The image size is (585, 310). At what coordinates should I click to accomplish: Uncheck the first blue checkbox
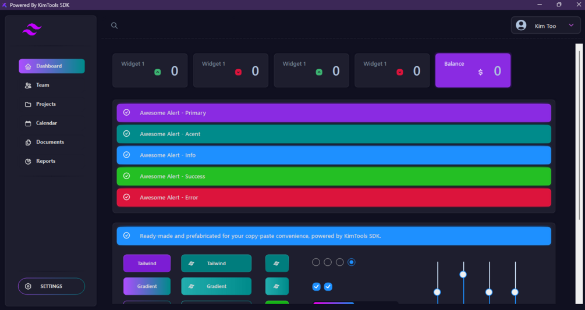pos(316,287)
